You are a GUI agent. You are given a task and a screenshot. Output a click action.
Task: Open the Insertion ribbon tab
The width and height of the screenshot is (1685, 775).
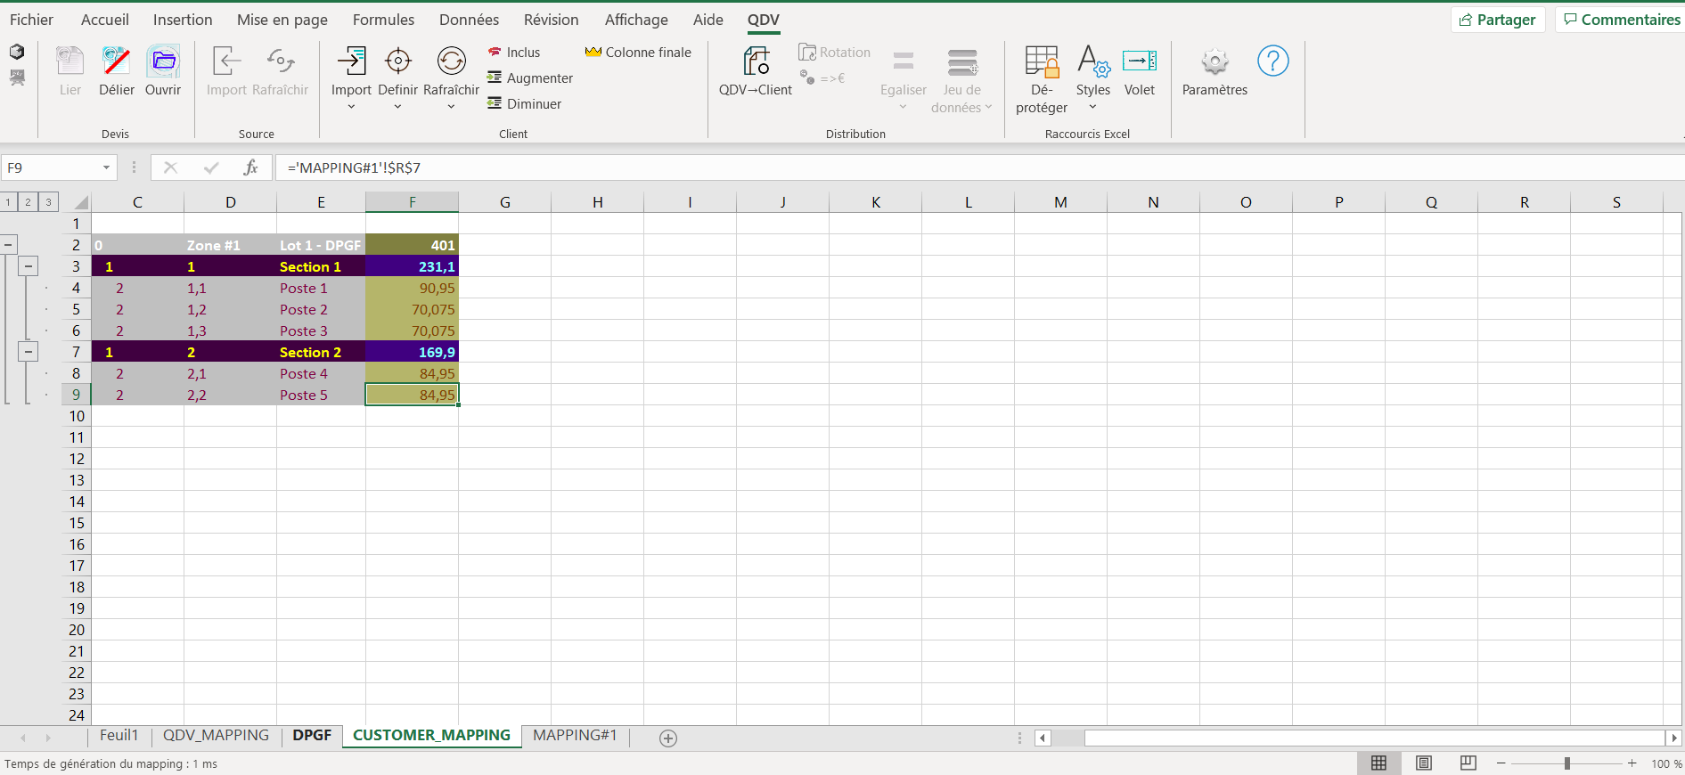click(x=183, y=20)
